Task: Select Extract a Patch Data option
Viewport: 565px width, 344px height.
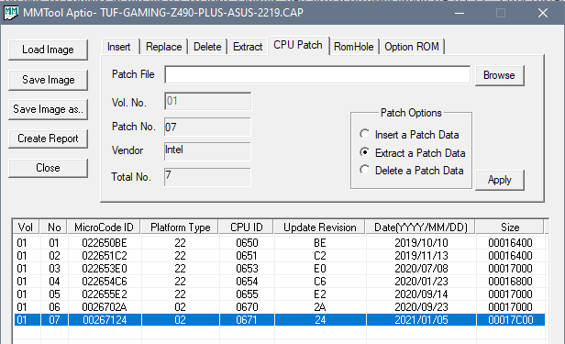Action: pos(412,152)
